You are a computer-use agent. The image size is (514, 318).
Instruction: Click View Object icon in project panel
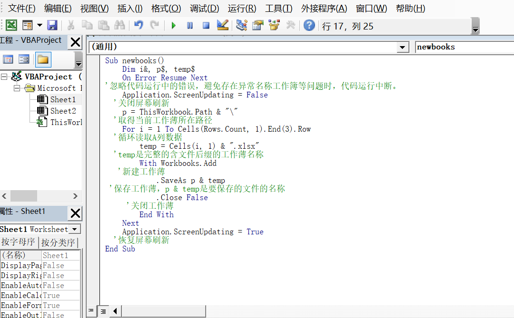point(24,59)
